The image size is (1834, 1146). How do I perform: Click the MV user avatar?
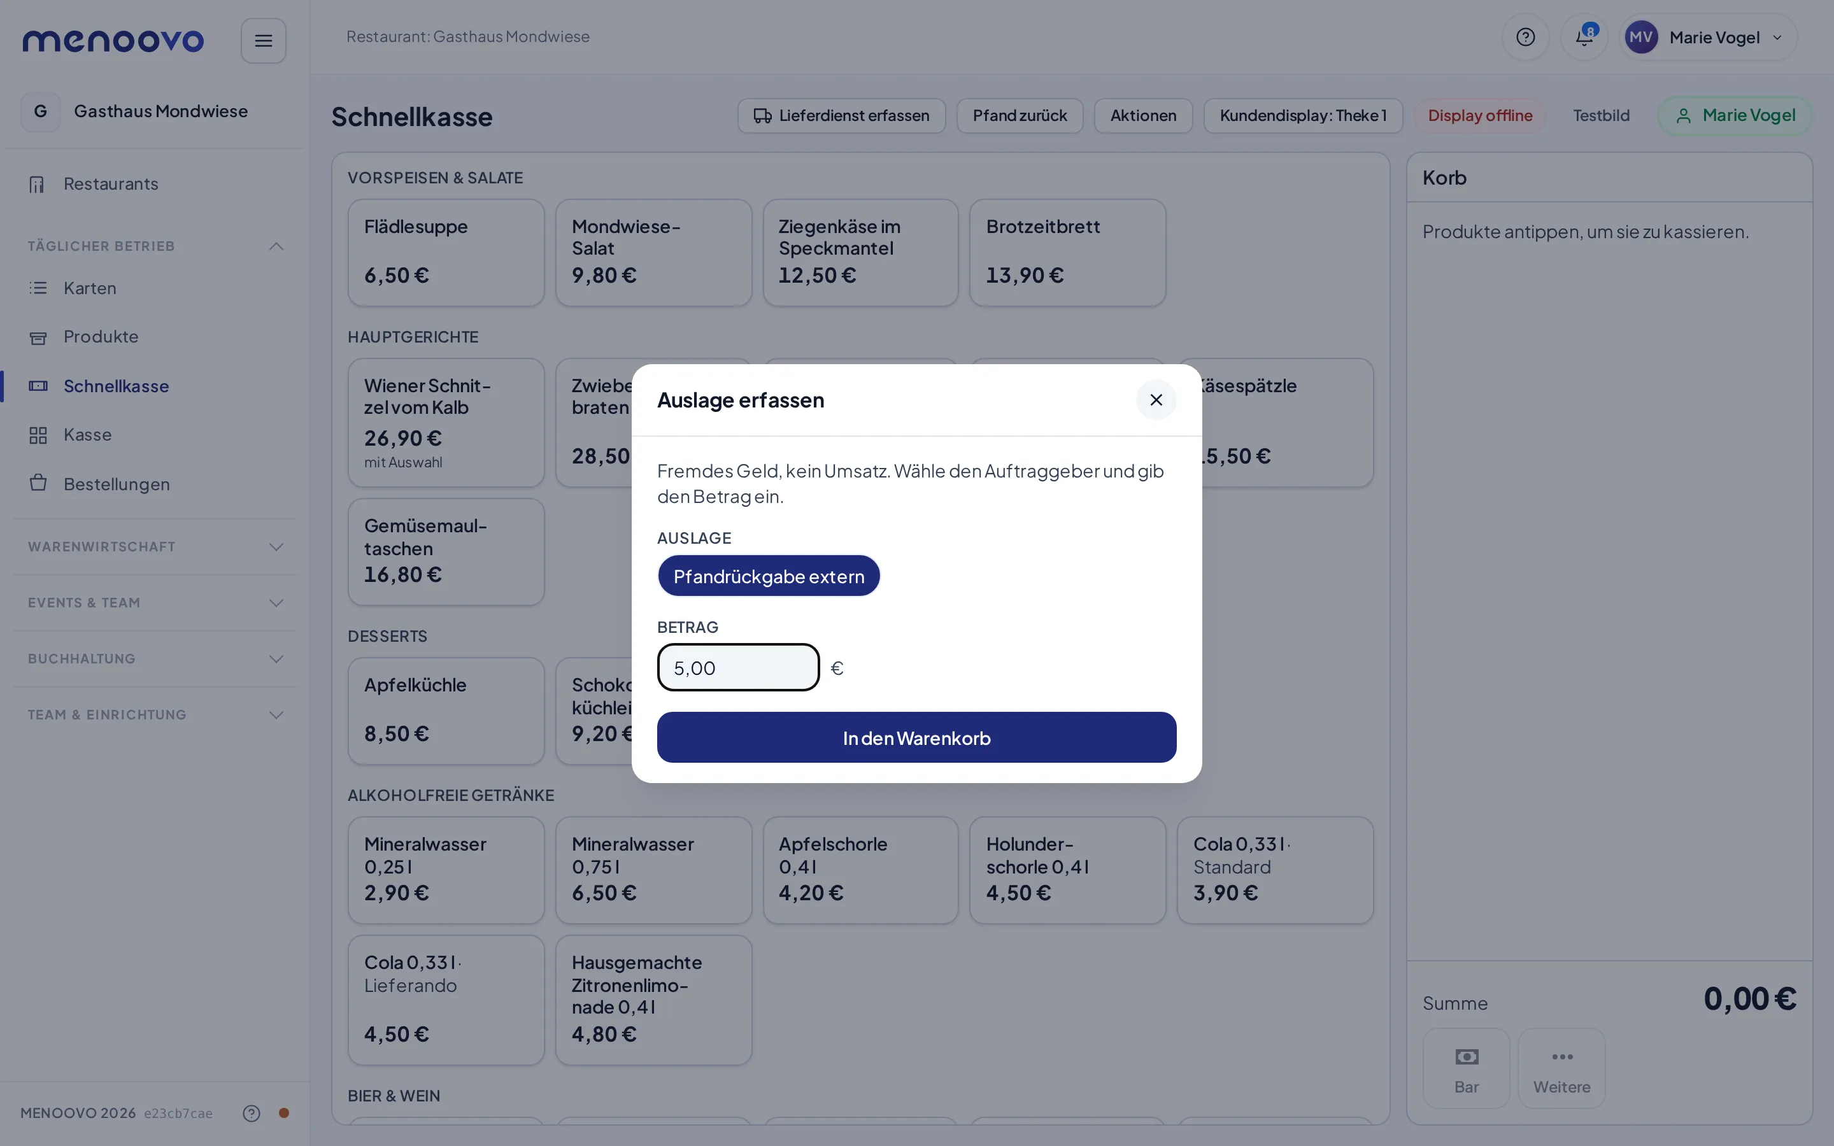(1641, 37)
